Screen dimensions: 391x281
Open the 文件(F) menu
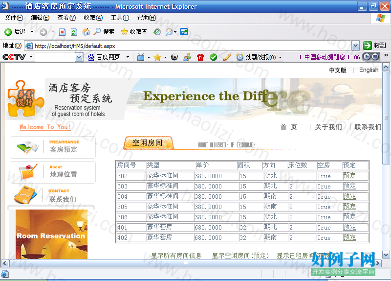tap(14, 18)
